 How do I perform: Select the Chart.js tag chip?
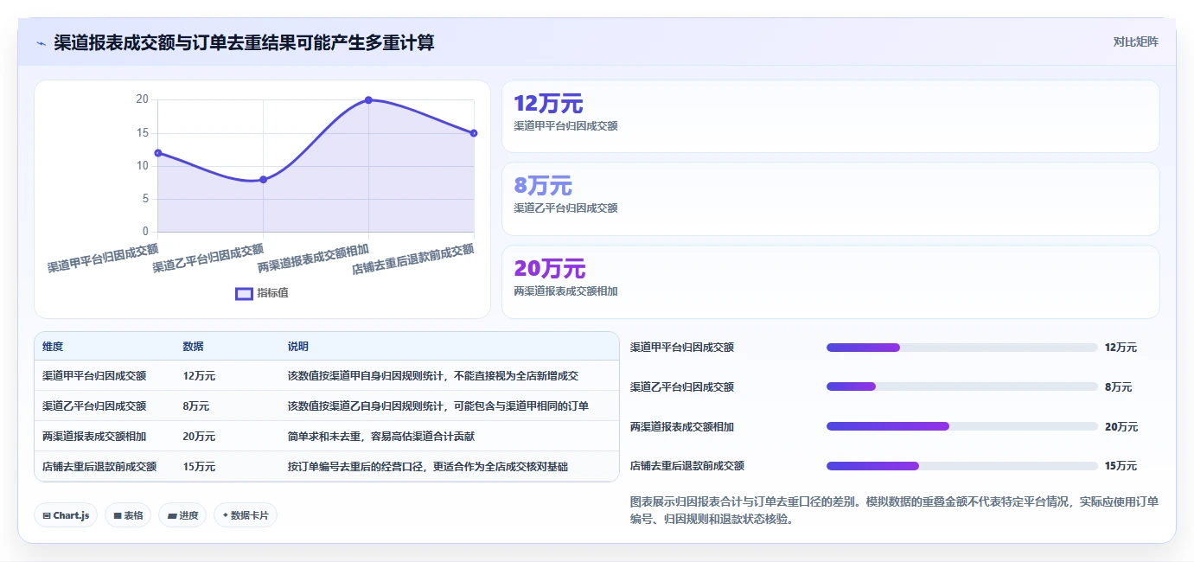tap(66, 515)
